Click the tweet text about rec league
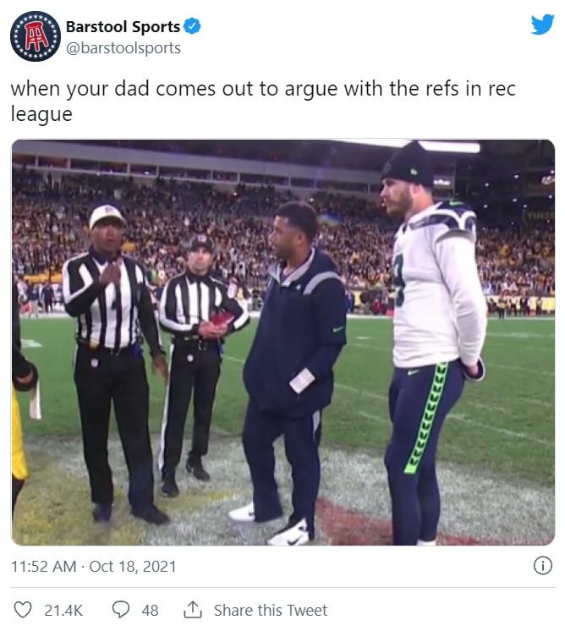 pyautogui.click(x=263, y=101)
